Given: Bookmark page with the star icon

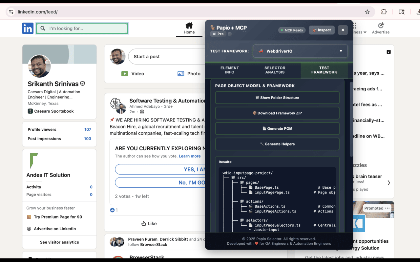Looking at the screenshot, I should click(x=367, y=12).
